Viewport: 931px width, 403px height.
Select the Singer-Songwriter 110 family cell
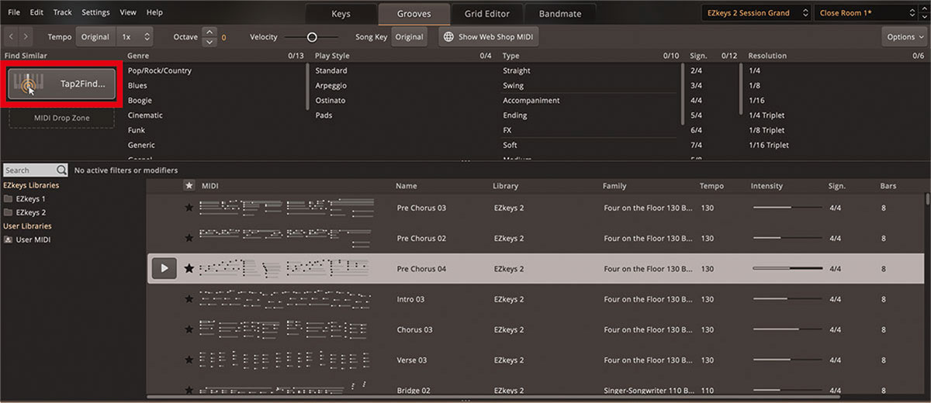648,391
